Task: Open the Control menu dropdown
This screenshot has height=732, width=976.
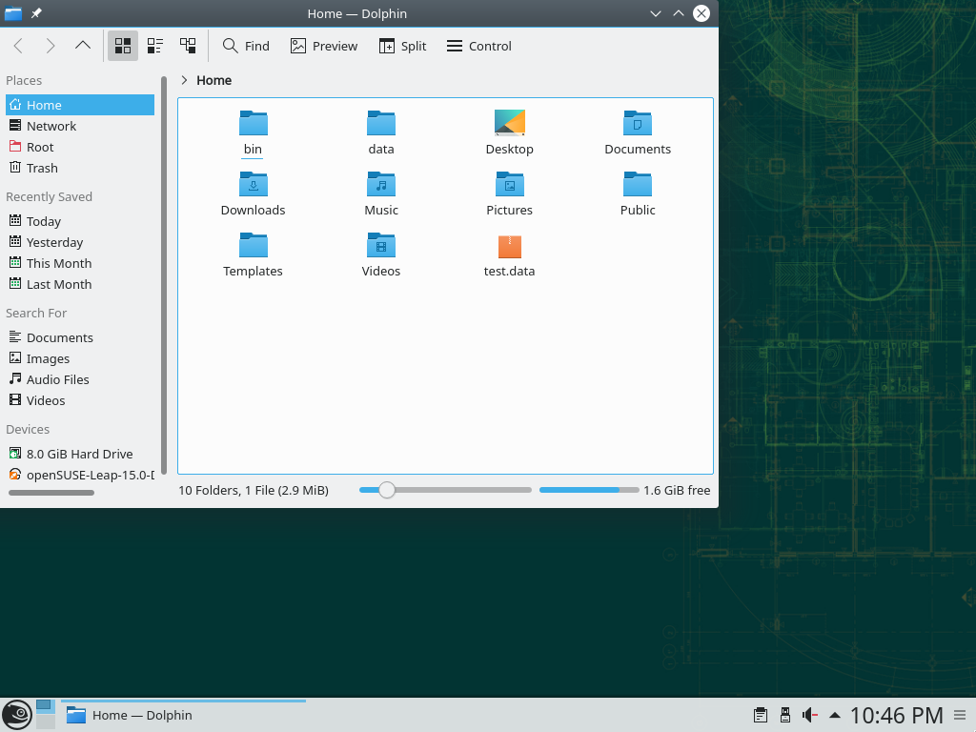Action: pos(478,46)
